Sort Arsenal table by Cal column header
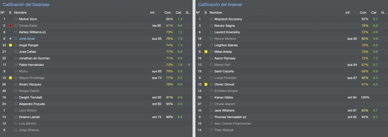The height and width of the screenshot is (137, 388). pos(374,12)
